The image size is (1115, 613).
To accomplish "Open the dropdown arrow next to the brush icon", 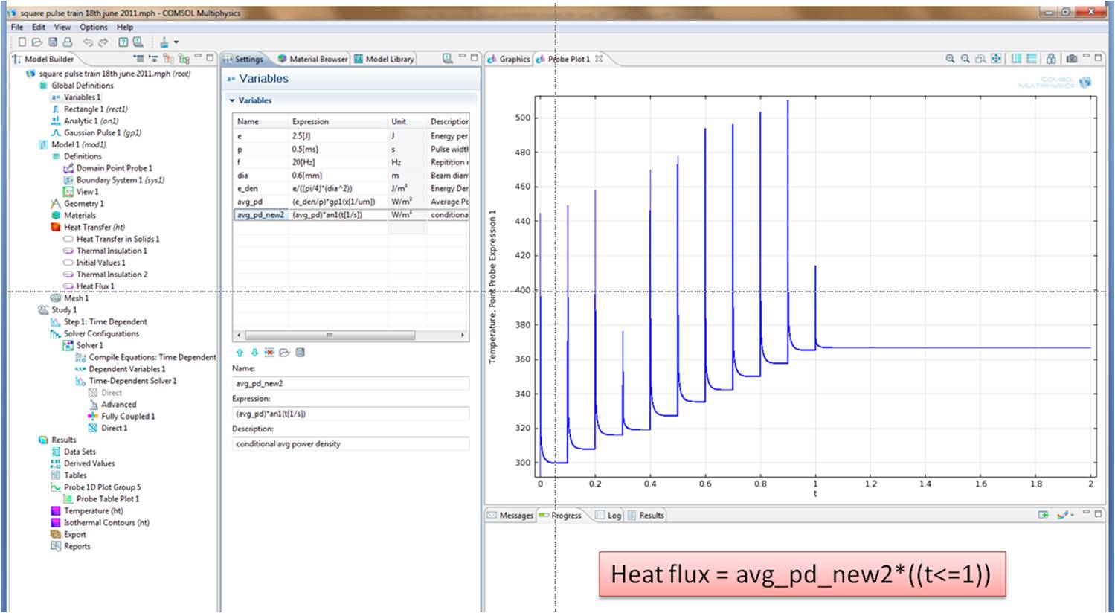I will coord(176,42).
